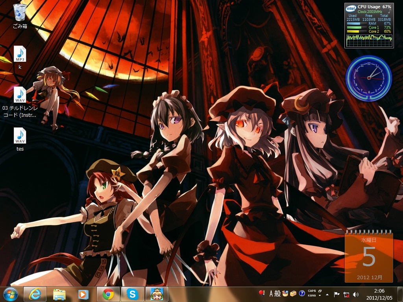Click the CPU Usage meter gadget
403x302 pixels.
[x=369, y=25]
